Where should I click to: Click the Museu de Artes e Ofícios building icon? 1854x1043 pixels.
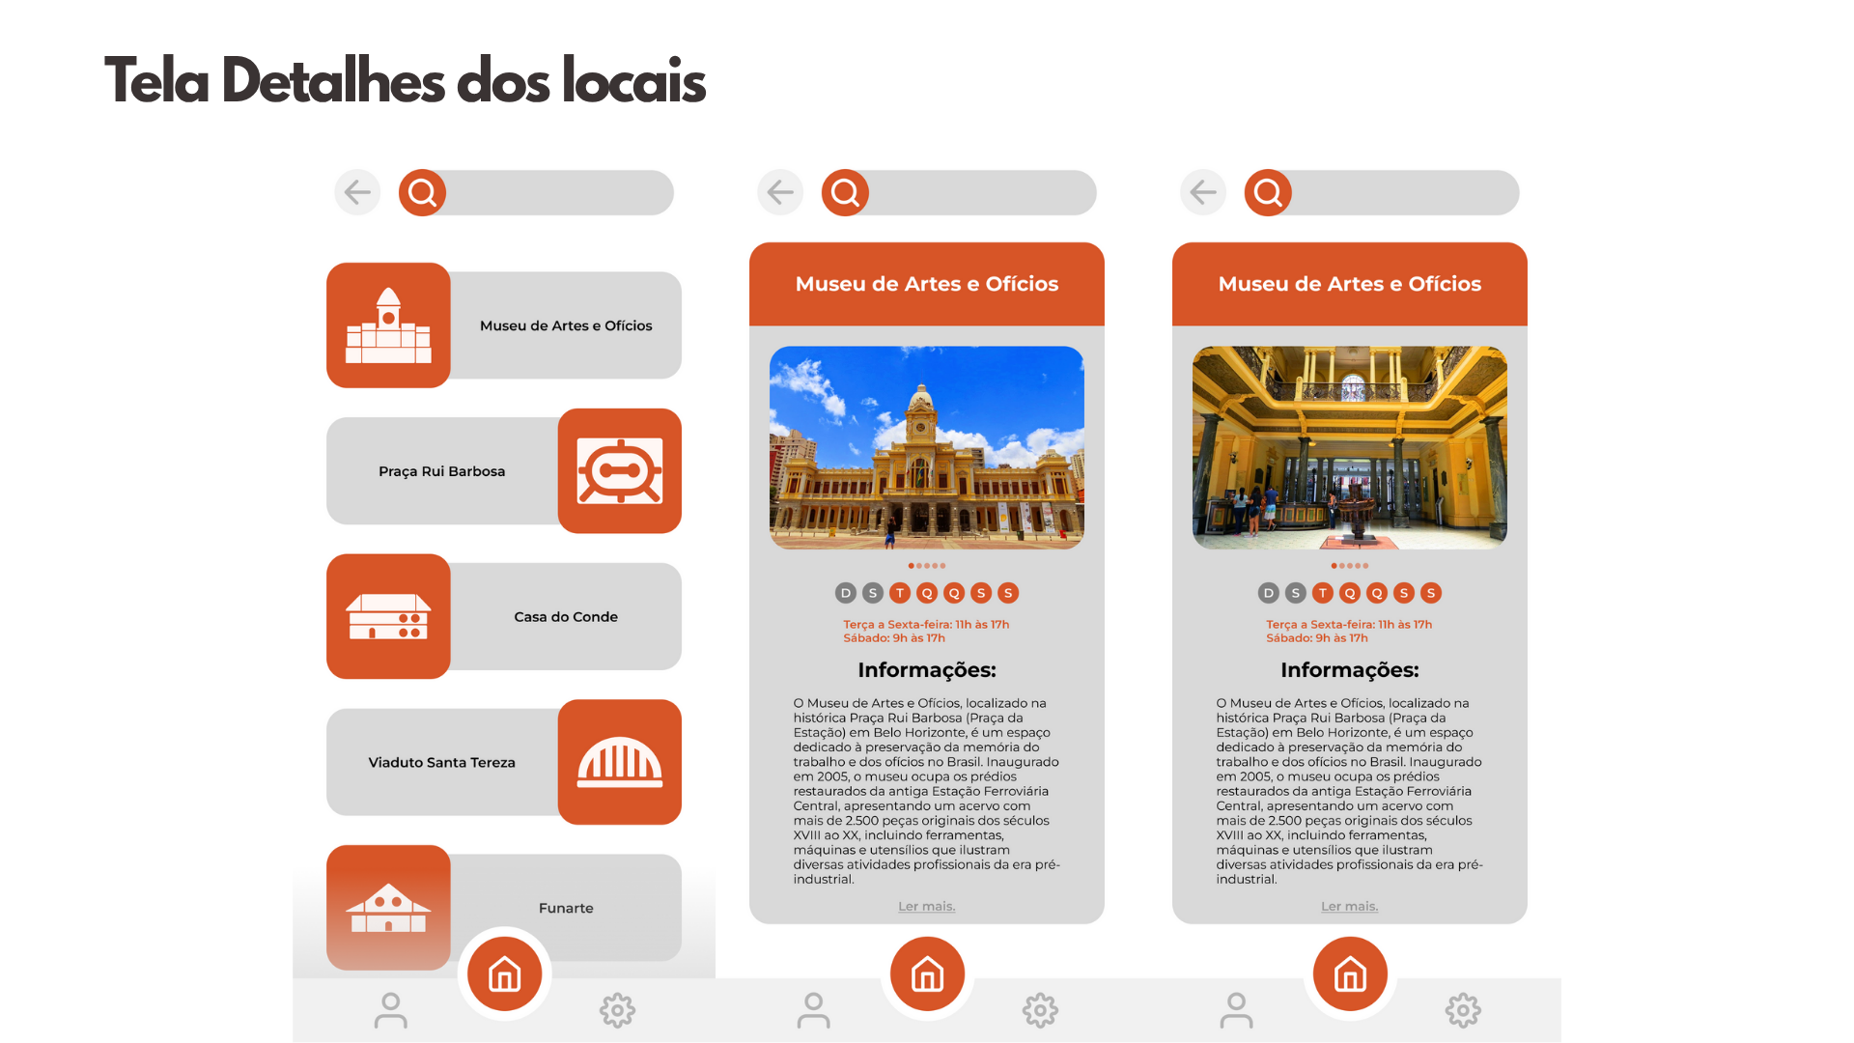(388, 325)
